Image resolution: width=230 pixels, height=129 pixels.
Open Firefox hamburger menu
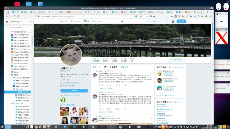click(211, 16)
